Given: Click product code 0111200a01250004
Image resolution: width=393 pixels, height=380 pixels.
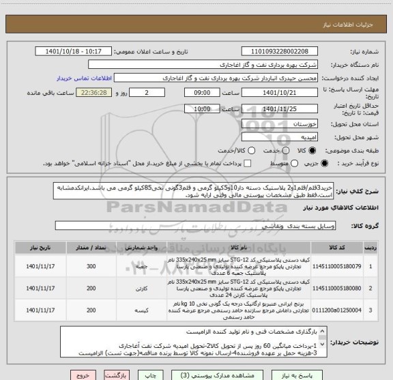Looking at the screenshot, I should [x=336, y=310].
